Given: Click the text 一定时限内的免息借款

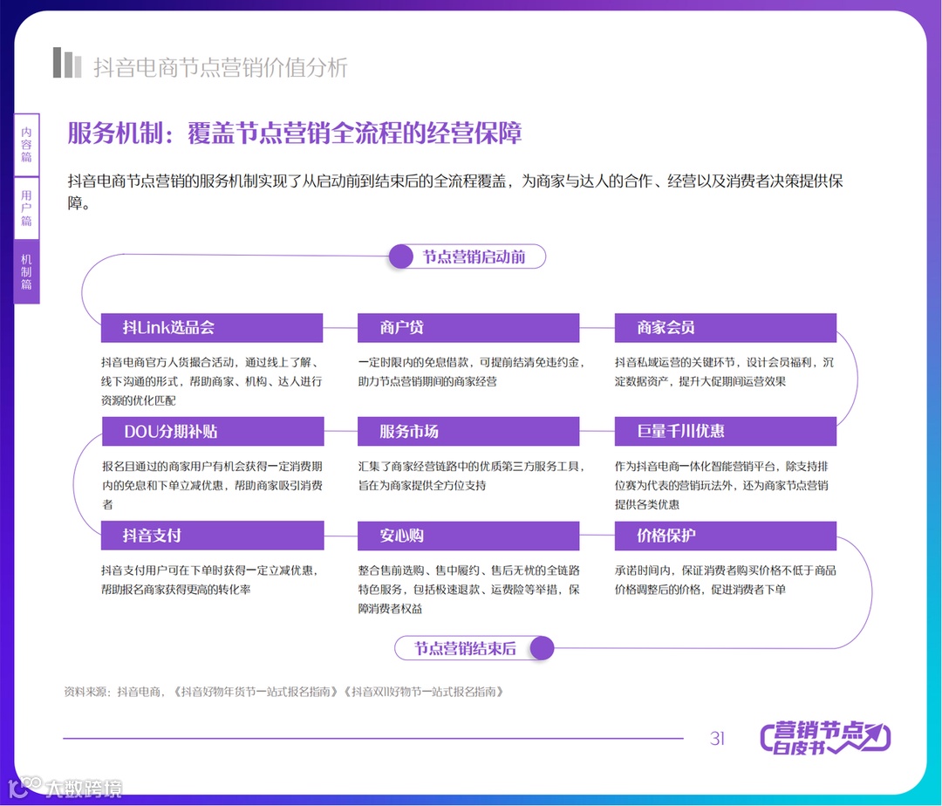Looking at the screenshot, I should tap(414, 362).
